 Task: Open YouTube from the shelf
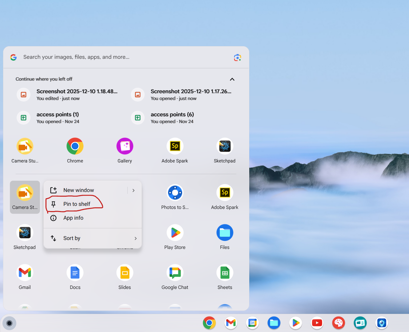(x=317, y=323)
